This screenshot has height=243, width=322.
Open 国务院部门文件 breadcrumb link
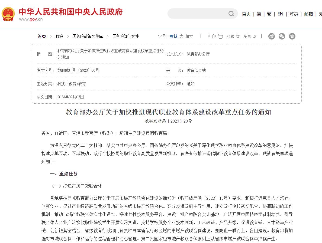point(125,36)
